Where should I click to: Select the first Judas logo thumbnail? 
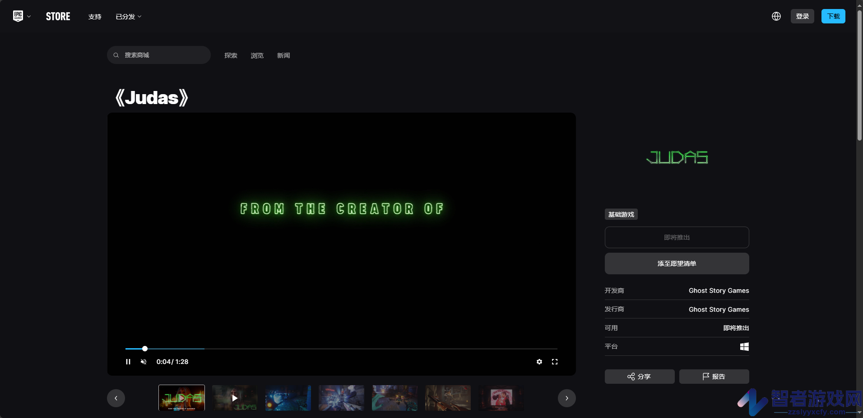(x=181, y=398)
